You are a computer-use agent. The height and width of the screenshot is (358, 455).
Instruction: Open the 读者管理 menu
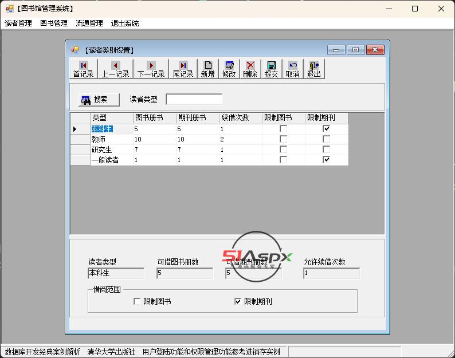point(18,23)
